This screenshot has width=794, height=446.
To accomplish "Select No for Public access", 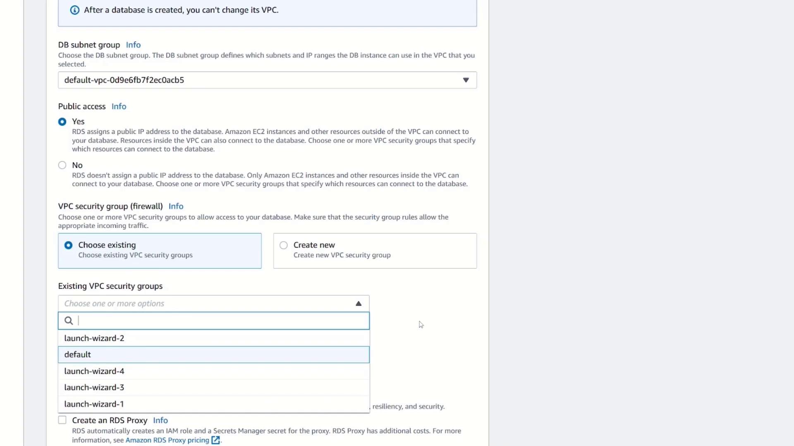I will pyautogui.click(x=62, y=165).
